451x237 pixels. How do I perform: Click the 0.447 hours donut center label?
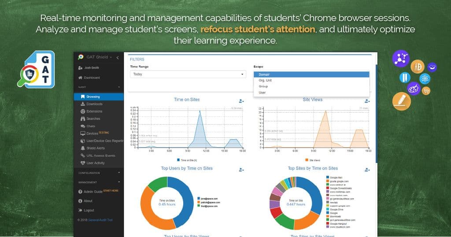click(x=296, y=204)
